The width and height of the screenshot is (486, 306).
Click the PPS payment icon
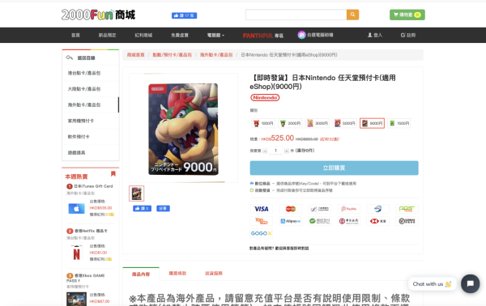407,209
